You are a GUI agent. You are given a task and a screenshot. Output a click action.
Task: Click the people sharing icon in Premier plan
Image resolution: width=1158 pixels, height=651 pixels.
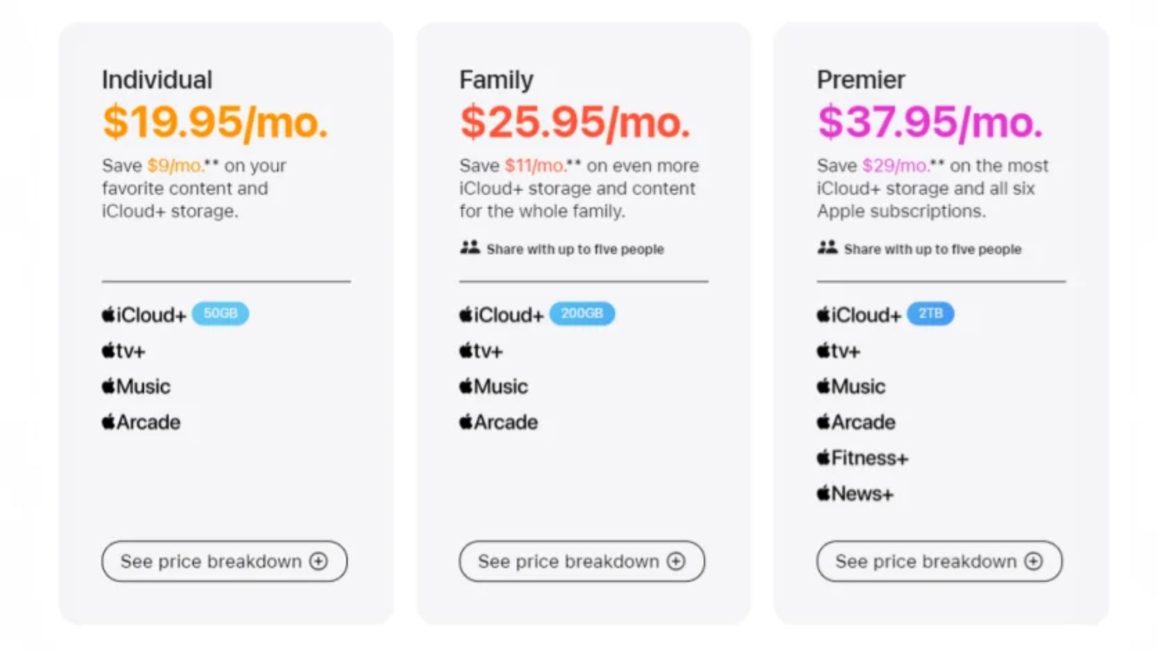(x=827, y=248)
